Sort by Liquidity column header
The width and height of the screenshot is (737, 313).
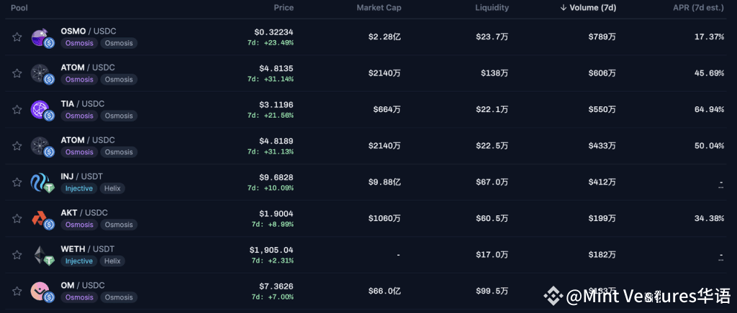[x=492, y=7]
